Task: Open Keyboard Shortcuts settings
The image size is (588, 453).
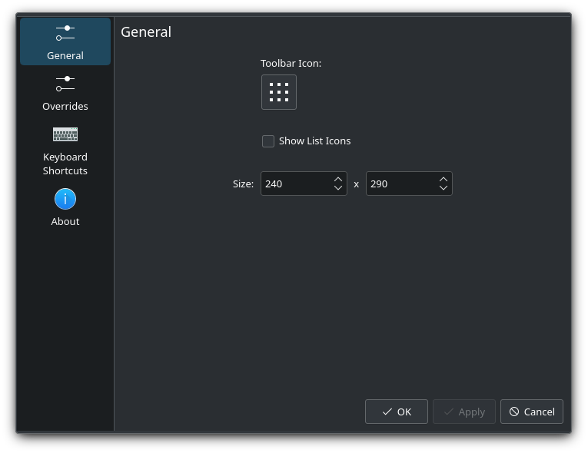Action: (65, 150)
